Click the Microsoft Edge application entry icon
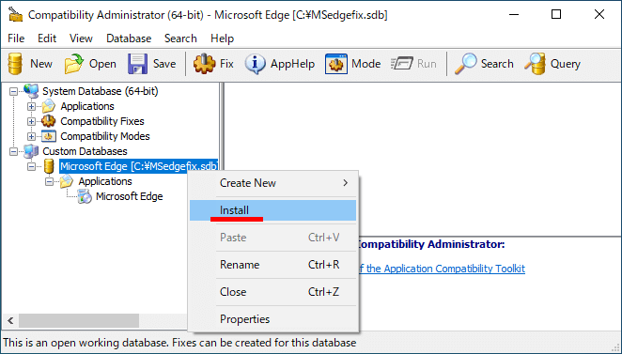 pyautogui.click(x=85, y=196)
